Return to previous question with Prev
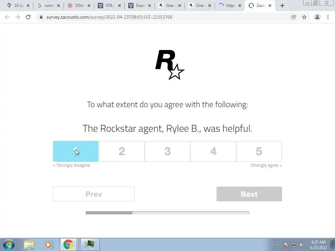335x251 pixels. coord(94,194)
